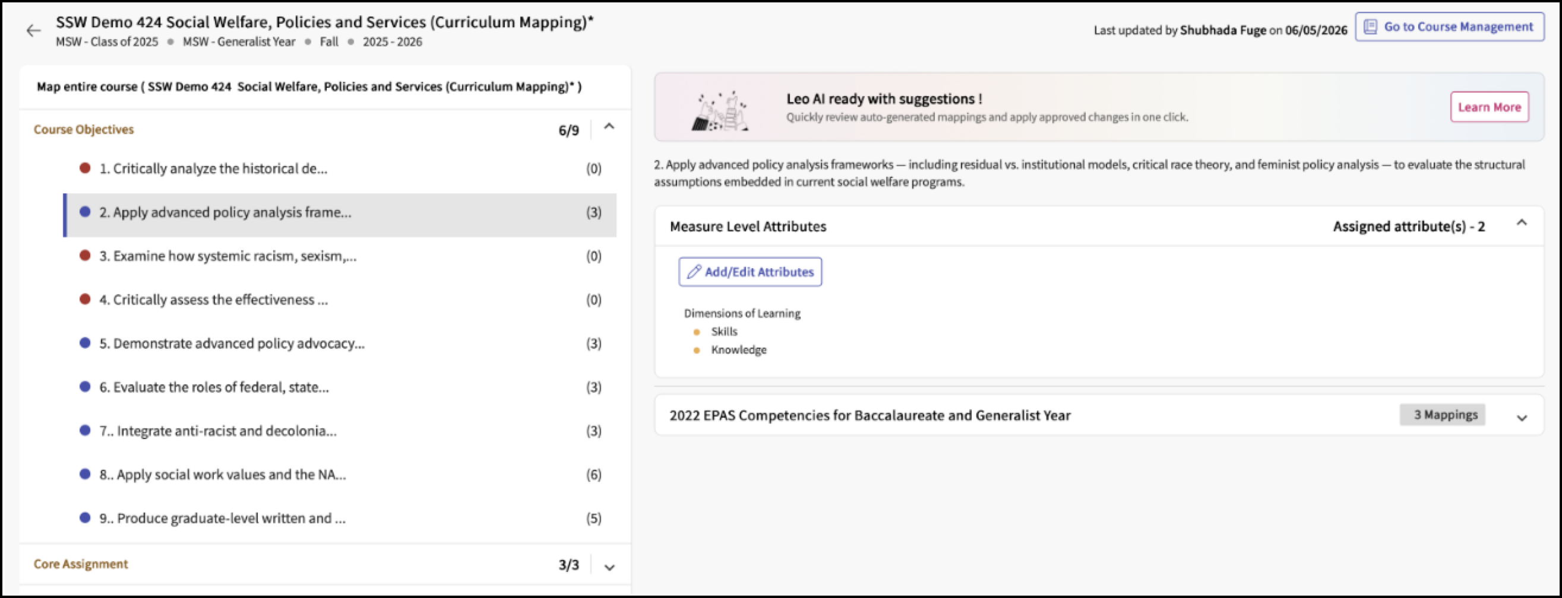Click the red status dot for objective 1
The width and height of the screenshot is (1562, 598).
click(x=85, y=168)
